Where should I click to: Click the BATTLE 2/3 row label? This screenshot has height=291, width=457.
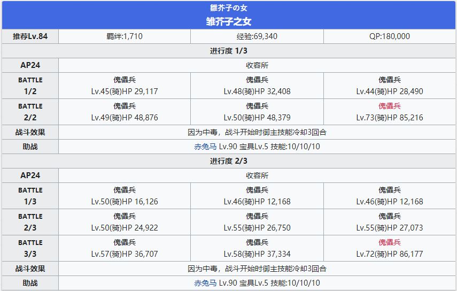[30, 222]
